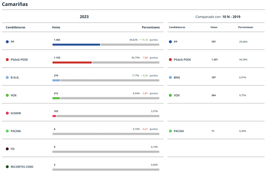Click the dark green RECORTES CERO dot
265x173 pixels.
(x=7, y=167)
